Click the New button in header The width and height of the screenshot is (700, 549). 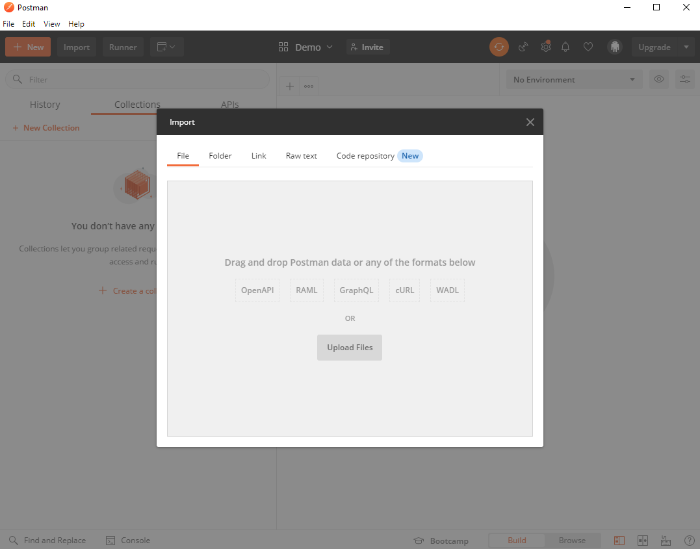pos(28,47)
